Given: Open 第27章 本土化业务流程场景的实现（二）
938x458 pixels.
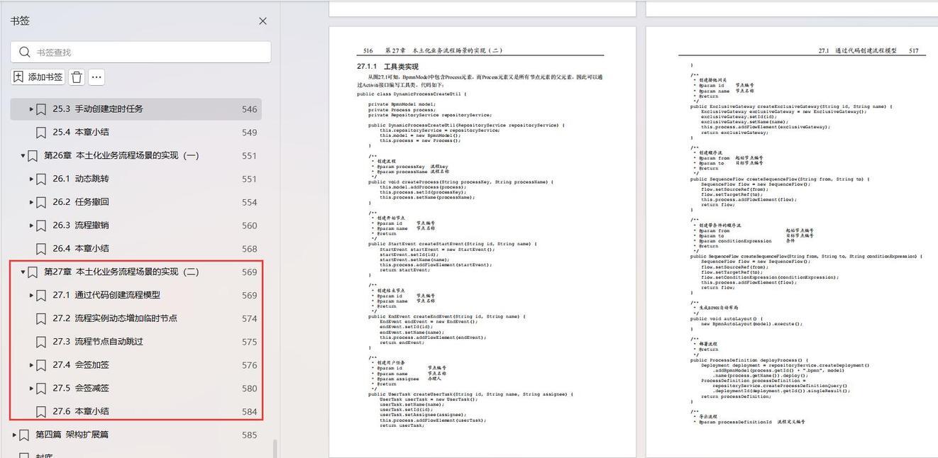Looking at the screenshot, I should point(121,272).
